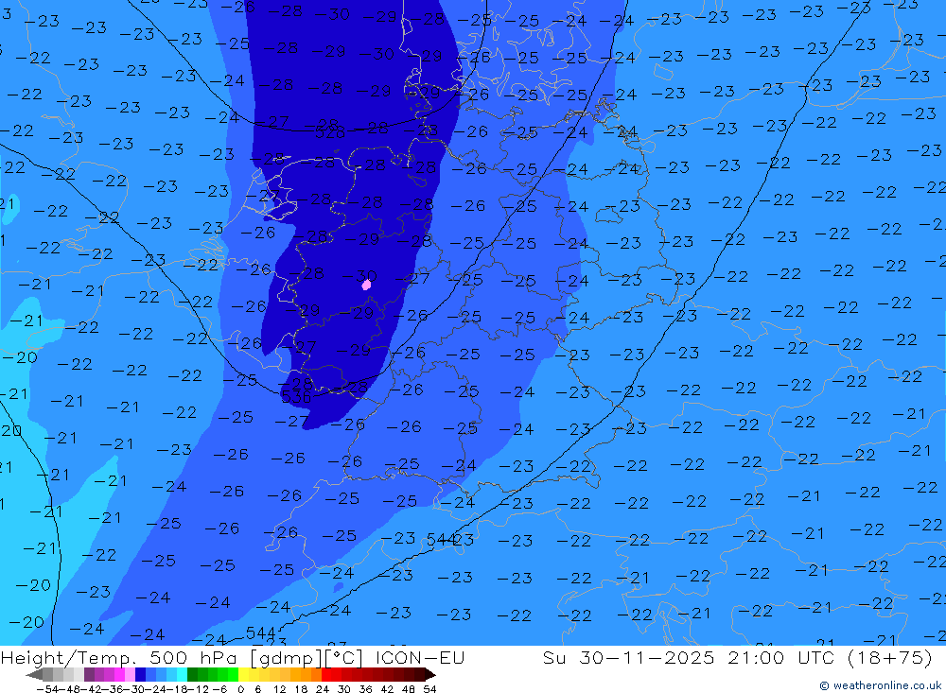946x693 pixels.
Task: Click the -18 legend scale label
Action: [178, 689]
